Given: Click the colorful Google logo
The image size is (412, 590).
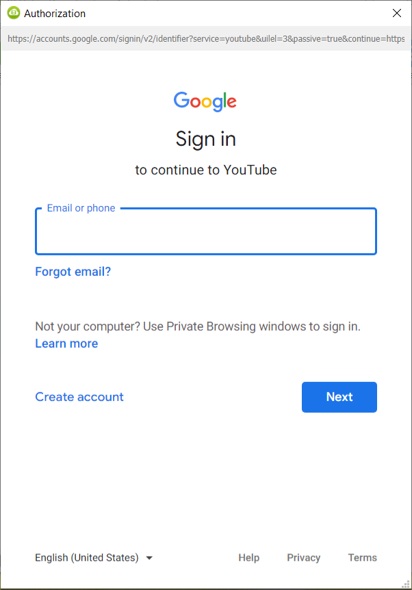Looking at the screenshot, I should pos(205,101).
